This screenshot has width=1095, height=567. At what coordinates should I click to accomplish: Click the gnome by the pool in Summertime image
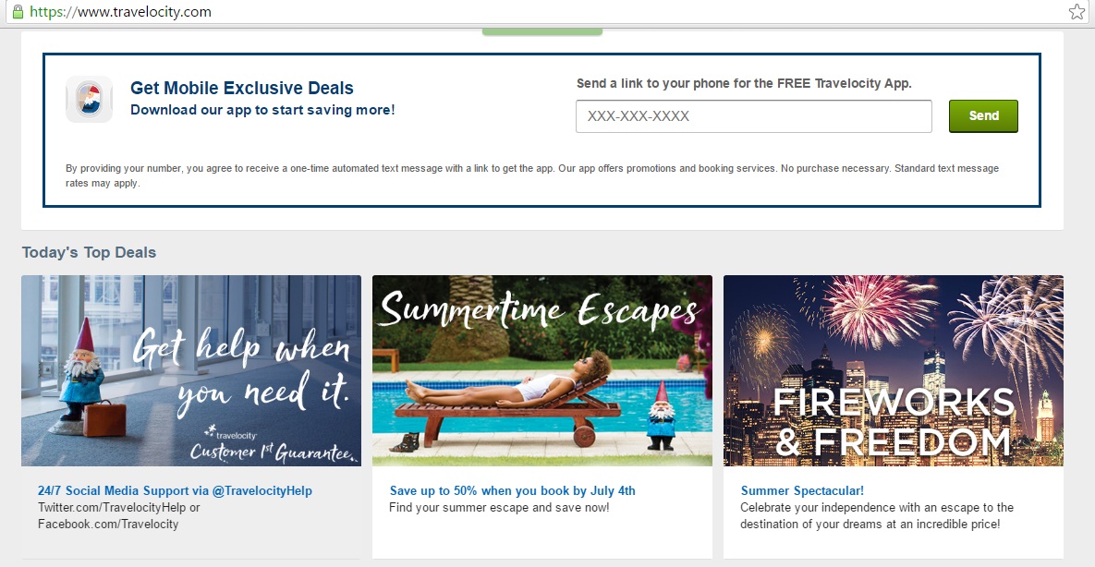tap(660, 415)
